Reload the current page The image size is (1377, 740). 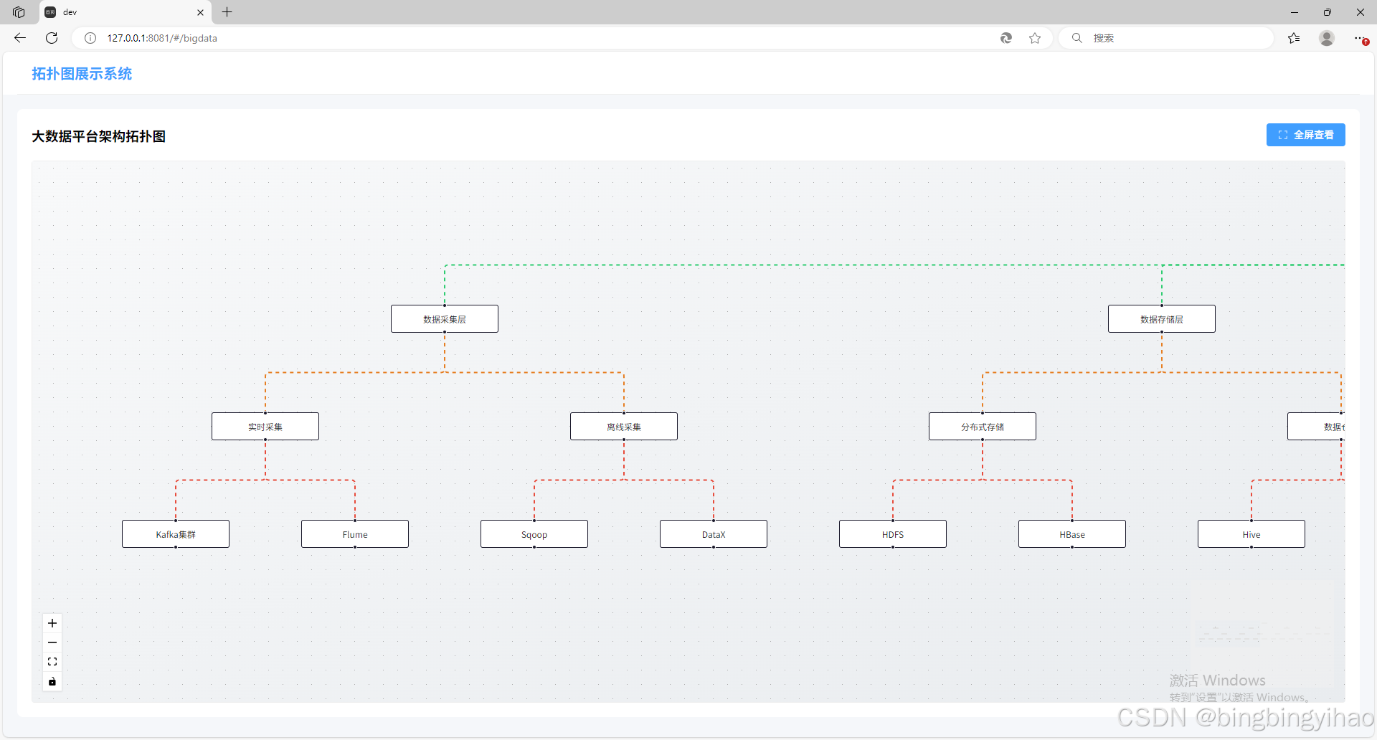[x=52, y=38]
